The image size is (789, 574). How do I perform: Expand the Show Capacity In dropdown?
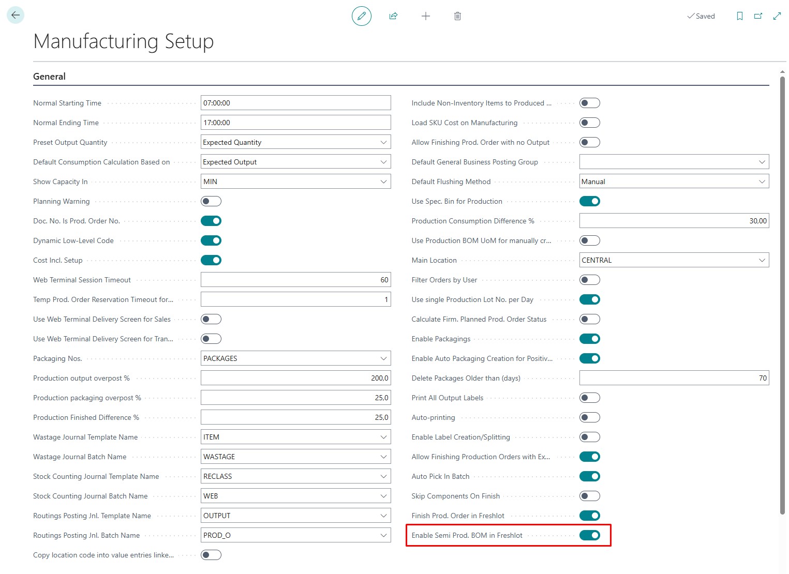(296, 182)
